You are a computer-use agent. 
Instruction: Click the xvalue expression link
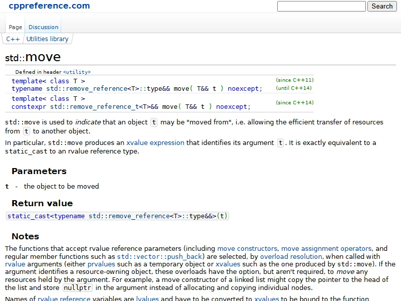pyautogui.click(x=155, y=142)
